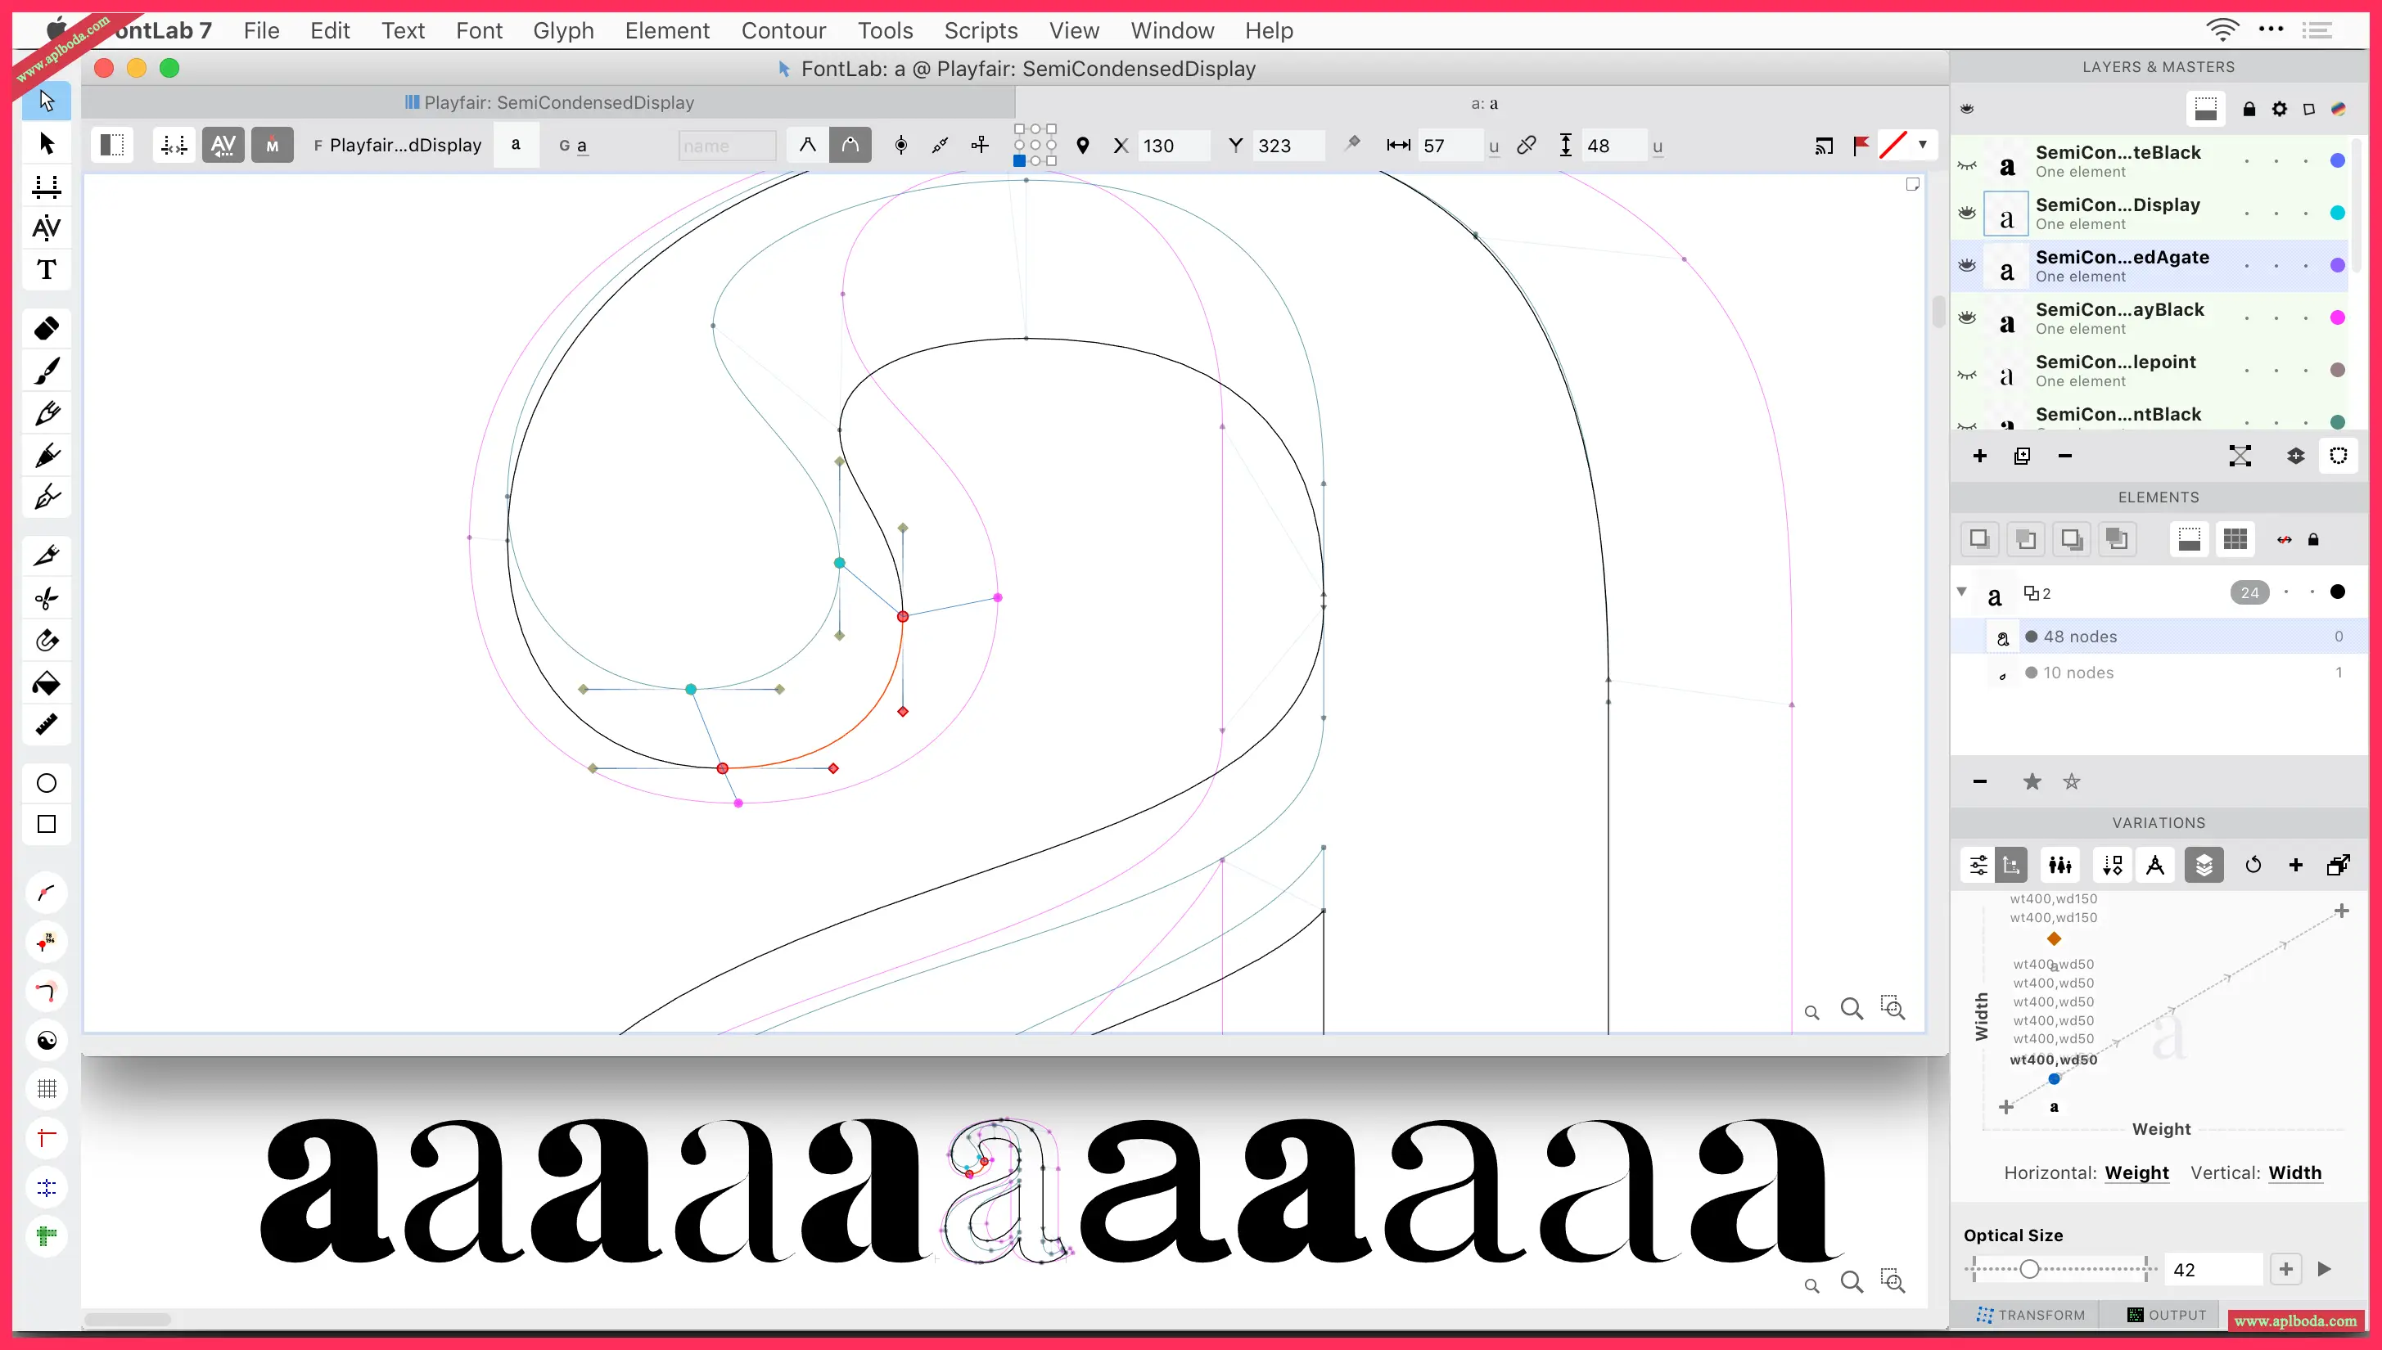Select the SemiCon...edAgate master row
The height and width of the screenshot is (1350, 2382).
point(2150,265)
